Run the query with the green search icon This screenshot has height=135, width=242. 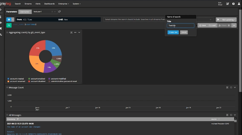[9, 25]
